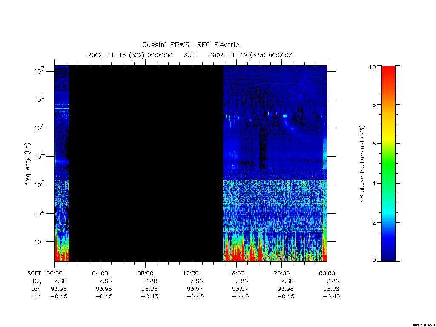Select the start date "2002-11-18 (322) 00:00:00"
The width and height of the screenshot is (436, 327).
point(130,55)
